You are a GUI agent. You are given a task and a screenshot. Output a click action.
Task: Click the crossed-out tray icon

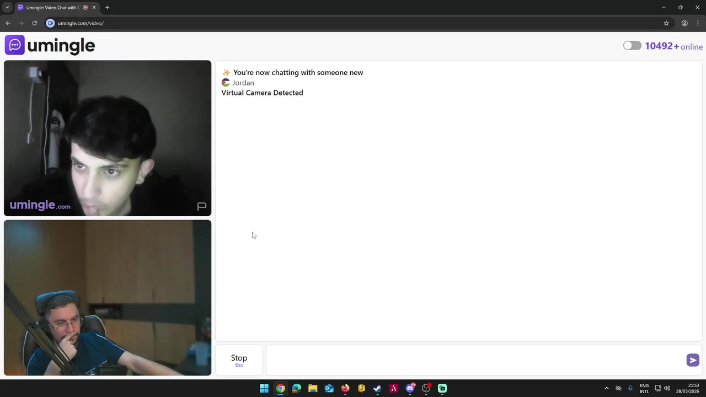click(618, 388)
